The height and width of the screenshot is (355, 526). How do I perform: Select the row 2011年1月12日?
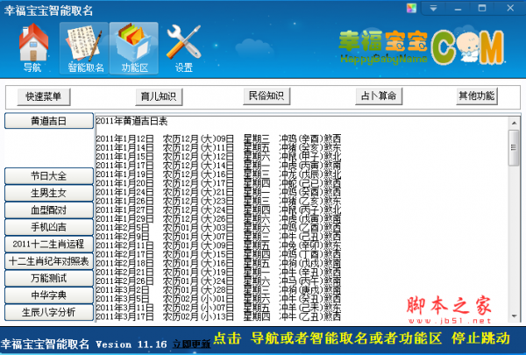(x=218, y=138)
